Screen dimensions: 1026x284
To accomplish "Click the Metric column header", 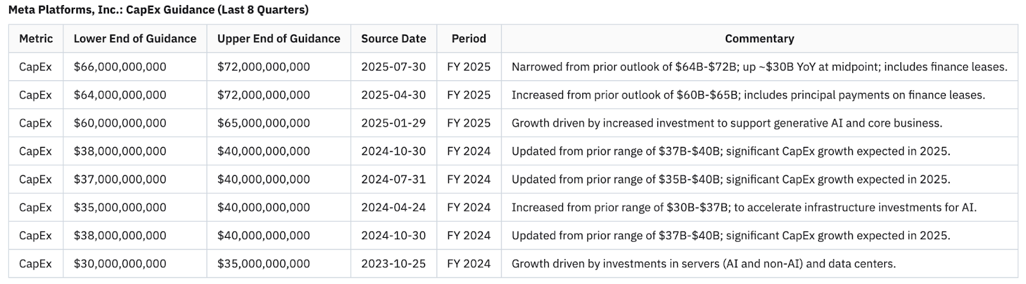I will coord(36,38).
